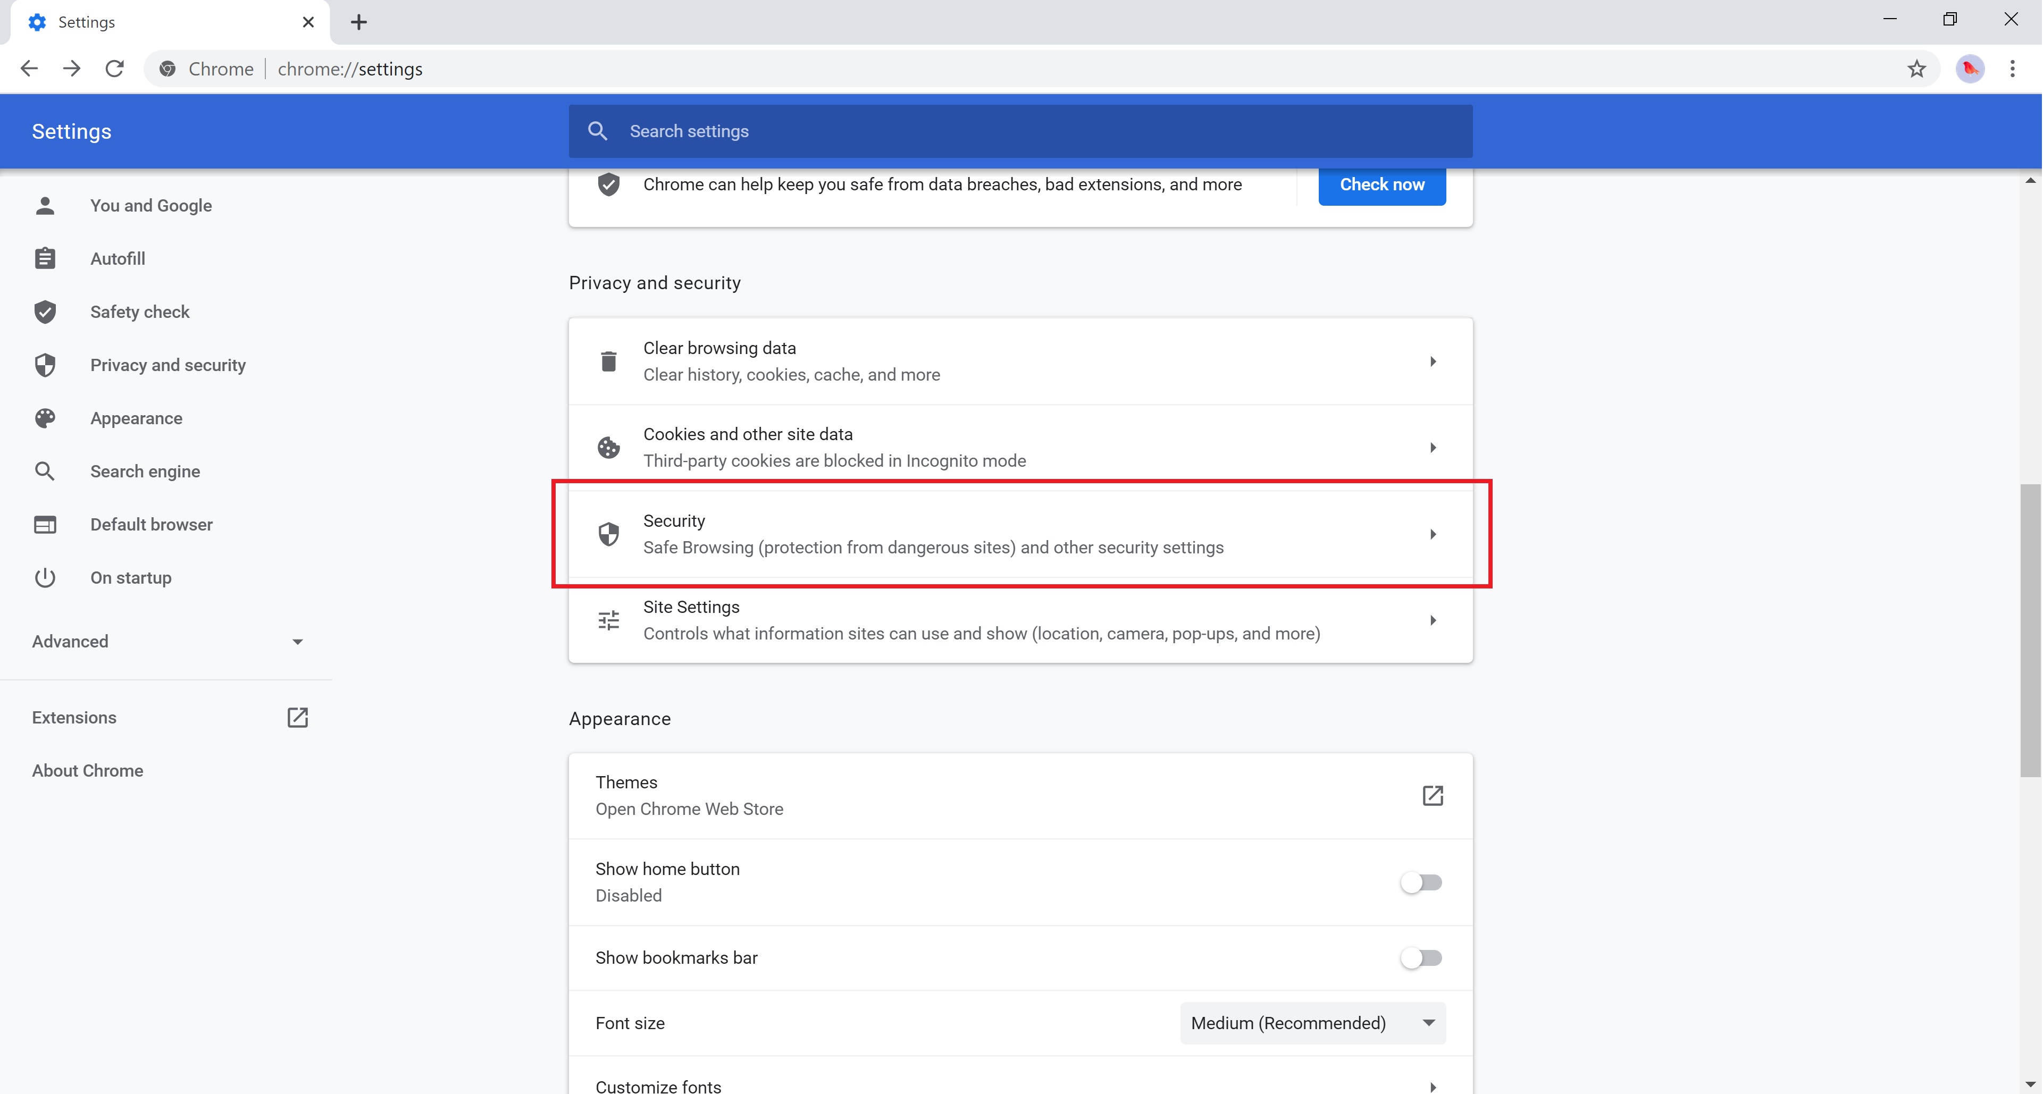Viewport: 2043px width, 1094px height.
Task: Open Themes in Chrome Web Store
Action: pos(1021,795)
